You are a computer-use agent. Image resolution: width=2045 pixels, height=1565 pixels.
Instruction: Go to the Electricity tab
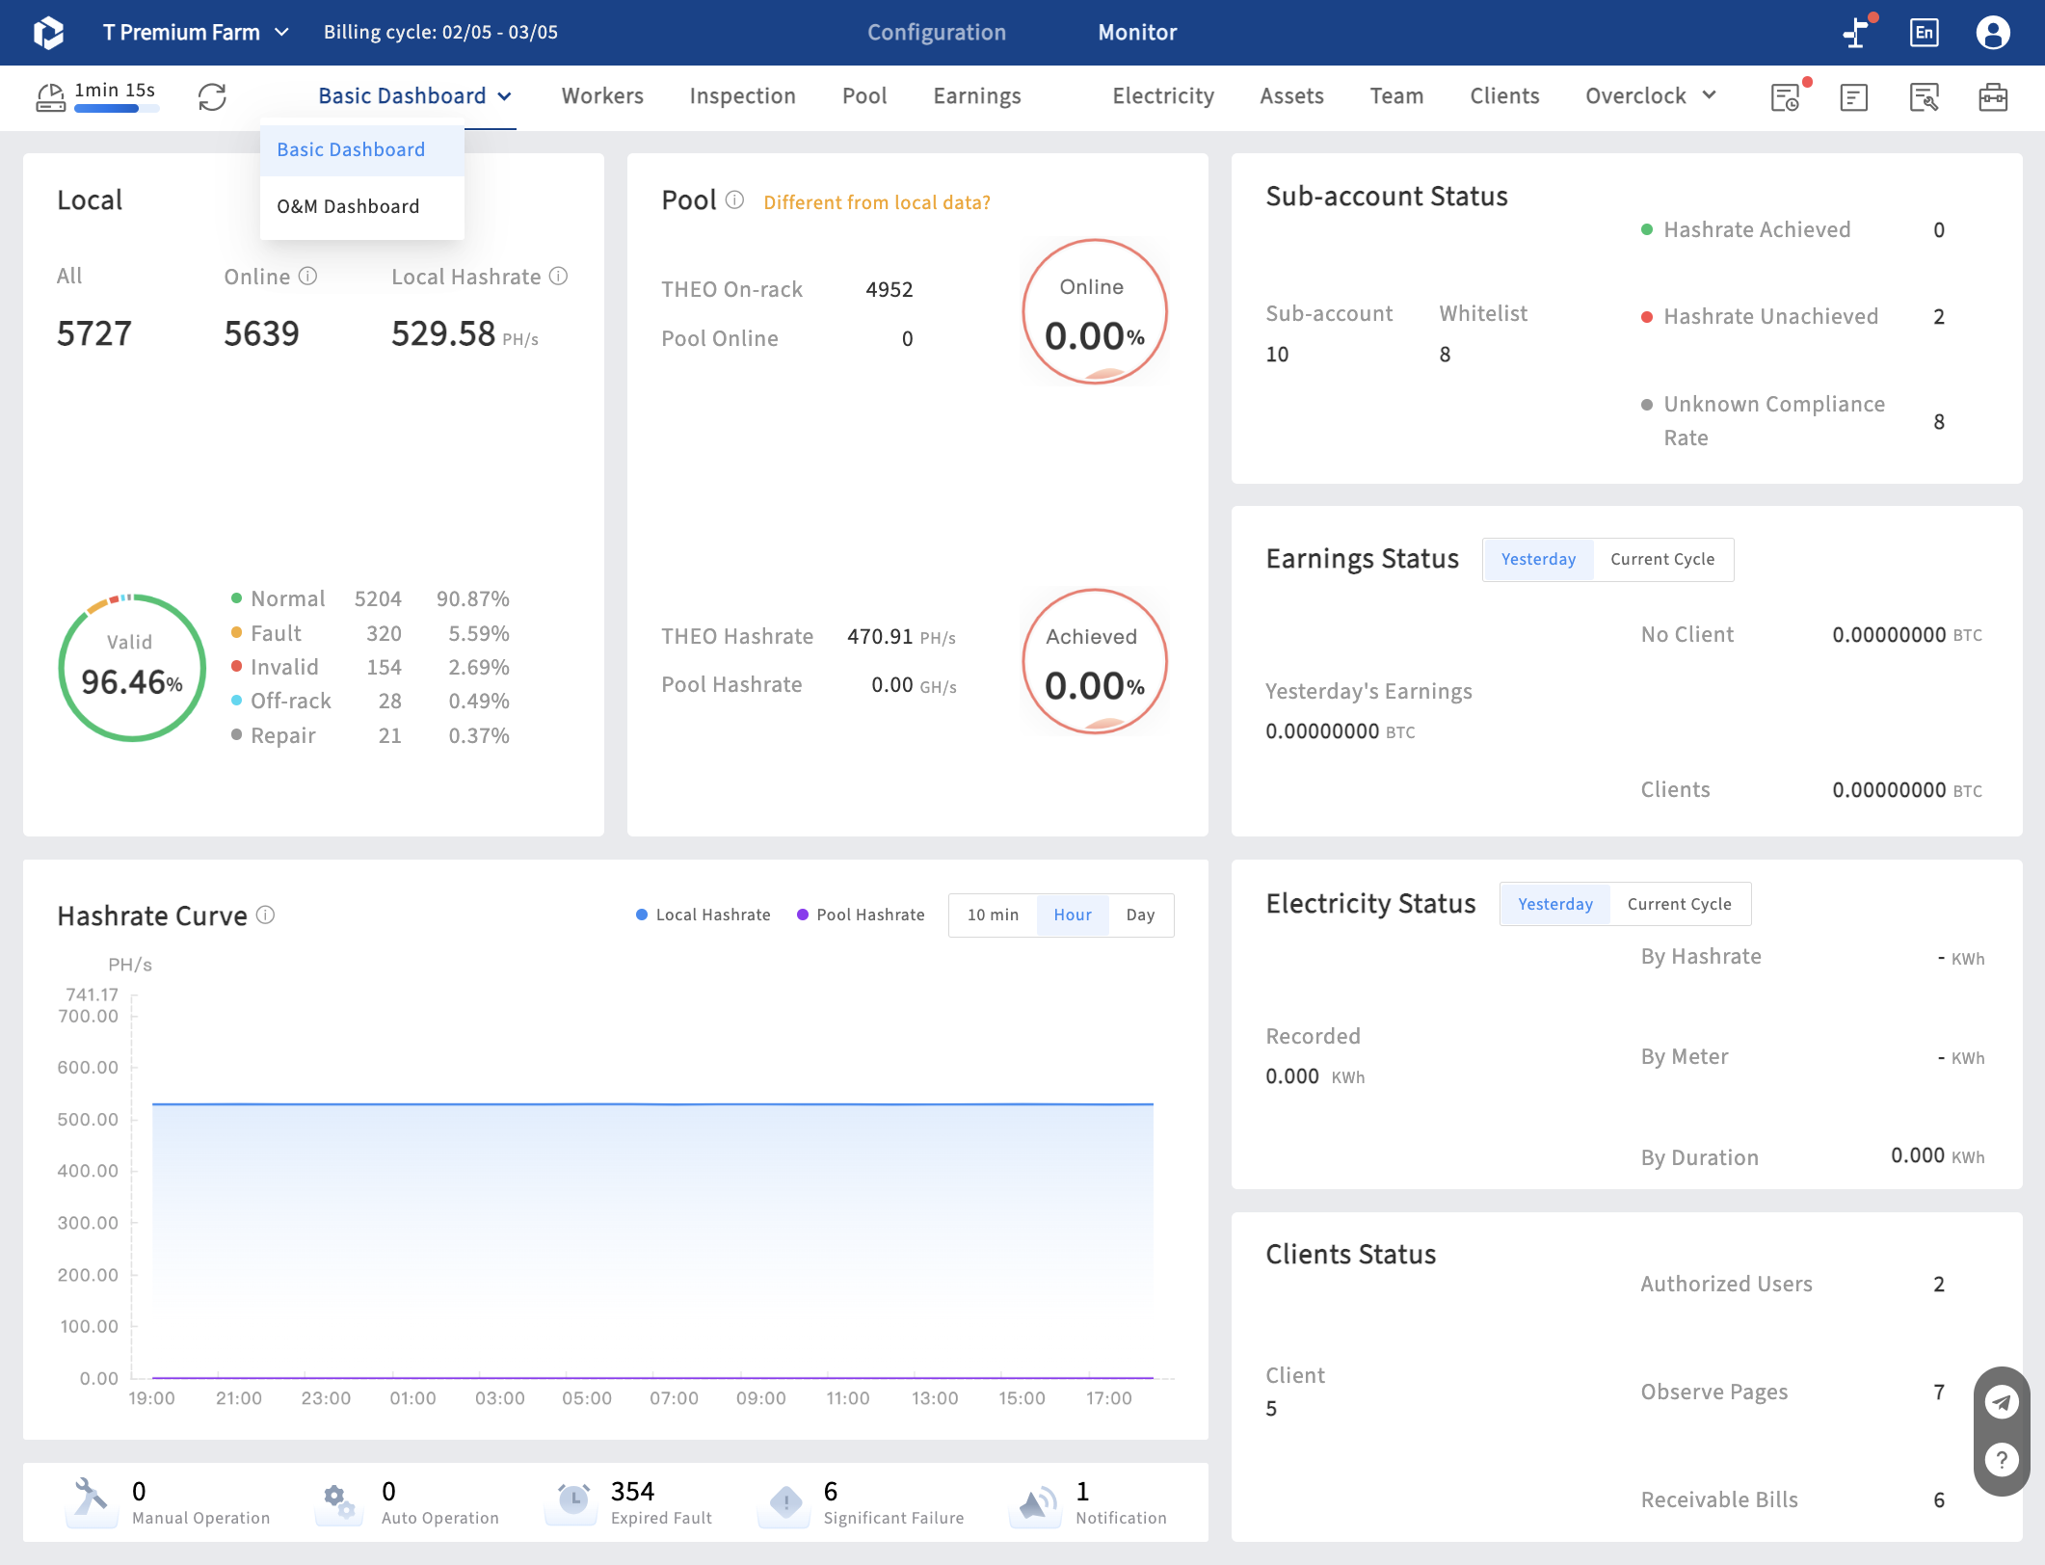click(x=1163, y=96)
